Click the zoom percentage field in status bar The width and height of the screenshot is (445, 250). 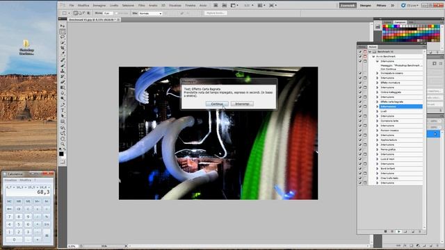coord(72,246)
